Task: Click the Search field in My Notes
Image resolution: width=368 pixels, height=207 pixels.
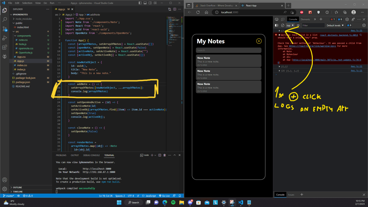Action: click(228, 50)
